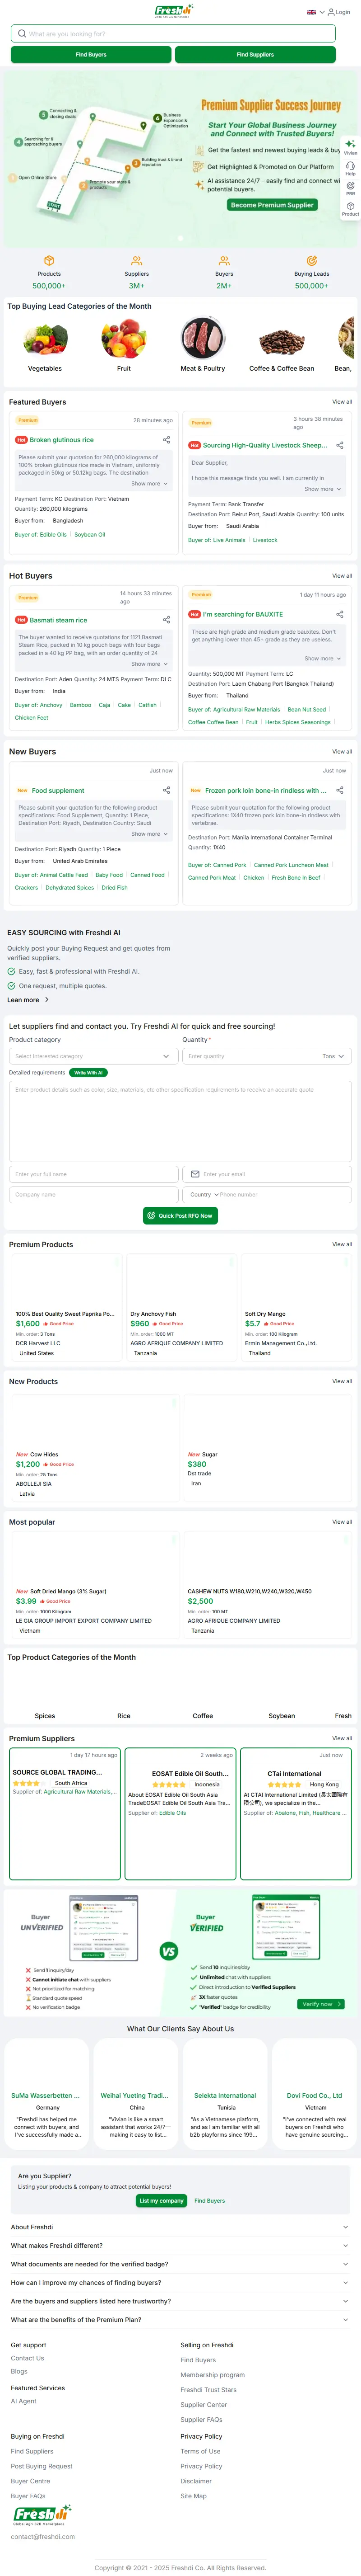Click Find Buyers link beside List my company

tap(209, 2201)
